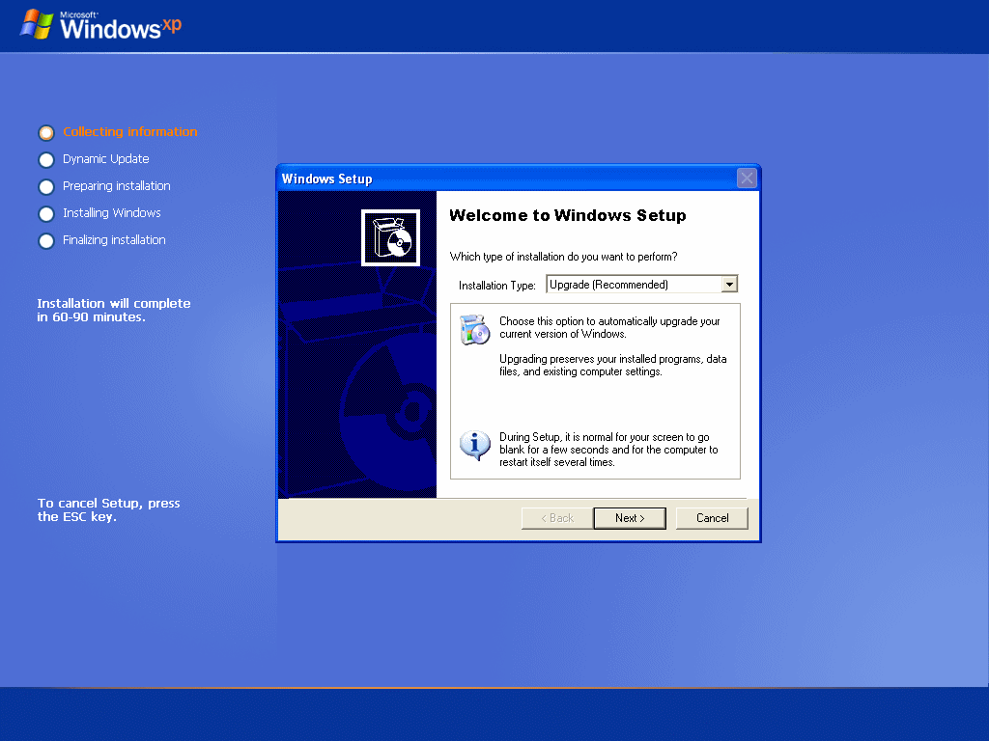Click the 'Upgrading preserves your installed programs' text
The image size is (989, 741).
(613, 366)
